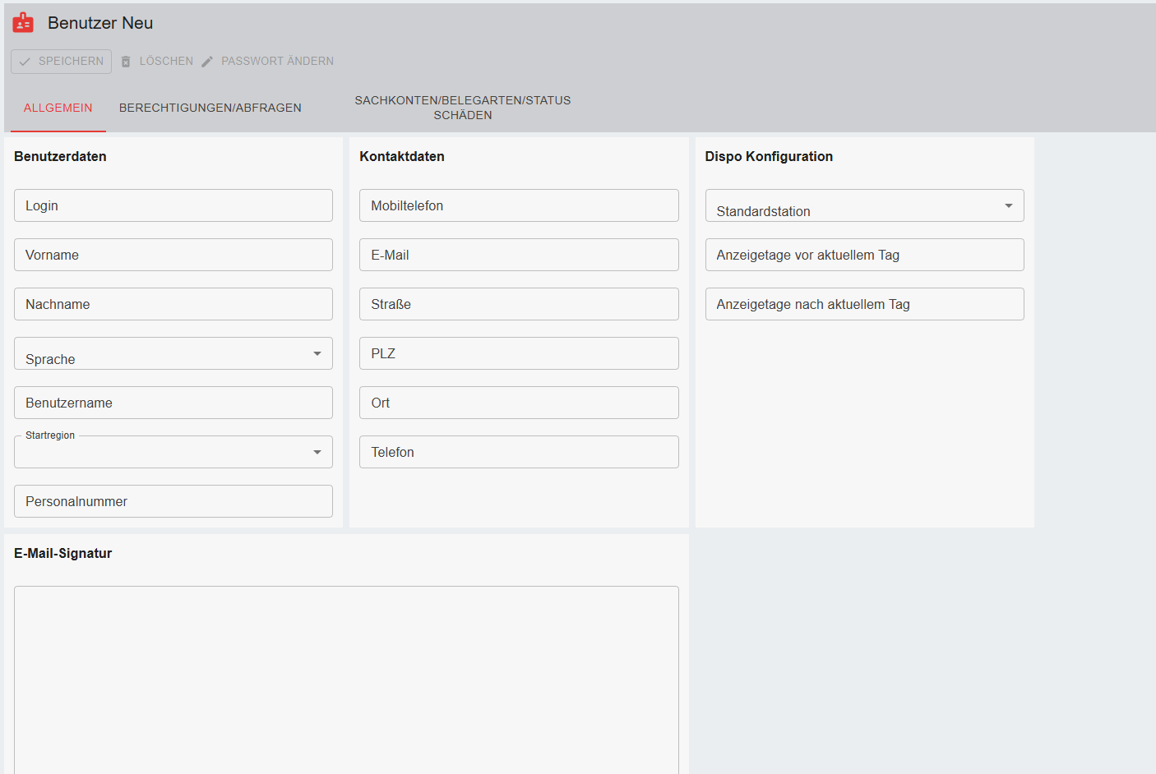Click the E-Mail input field
The width and height of the screenshot is (1156, 774).
click(x=518, y=255)
